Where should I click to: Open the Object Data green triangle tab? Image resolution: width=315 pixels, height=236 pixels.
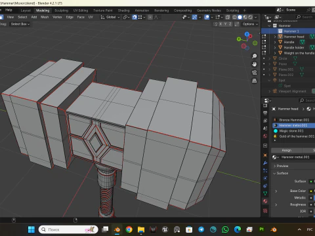(x=265, y=193)
